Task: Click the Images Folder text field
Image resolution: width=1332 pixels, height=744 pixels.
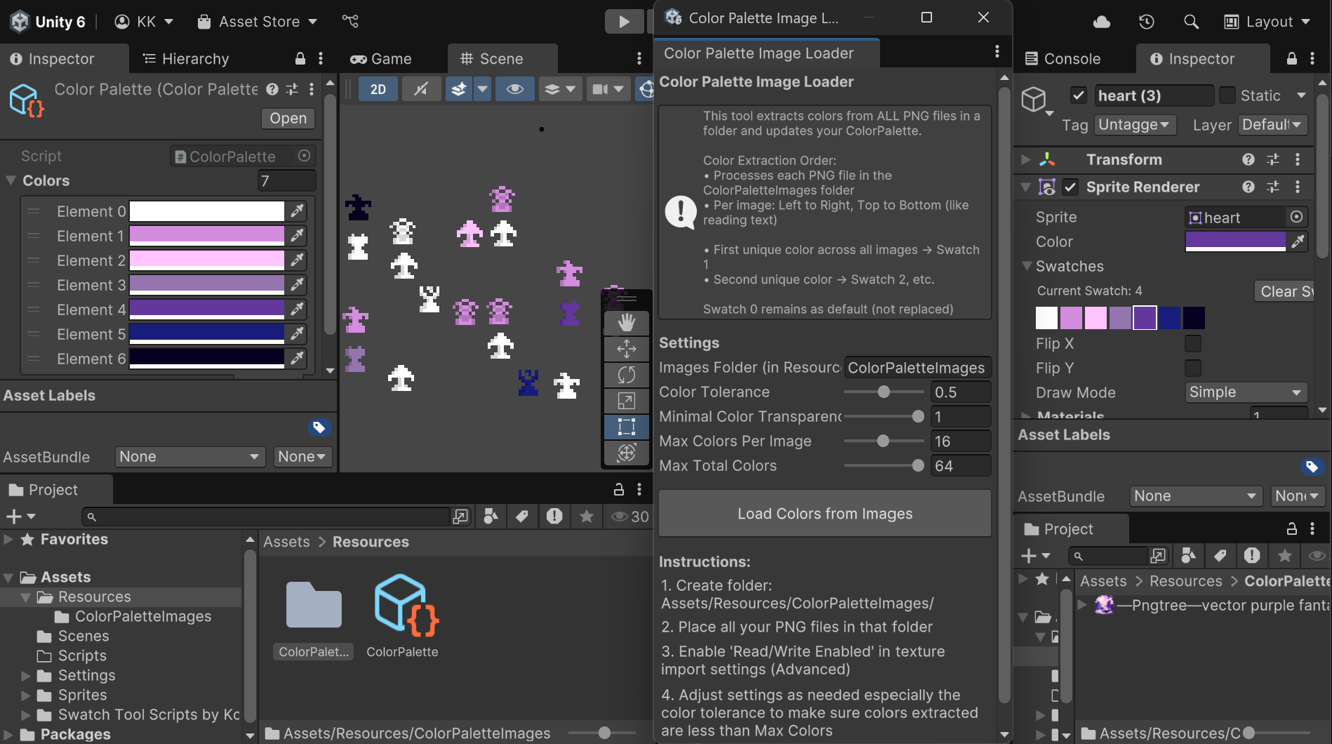Action: 917,367
